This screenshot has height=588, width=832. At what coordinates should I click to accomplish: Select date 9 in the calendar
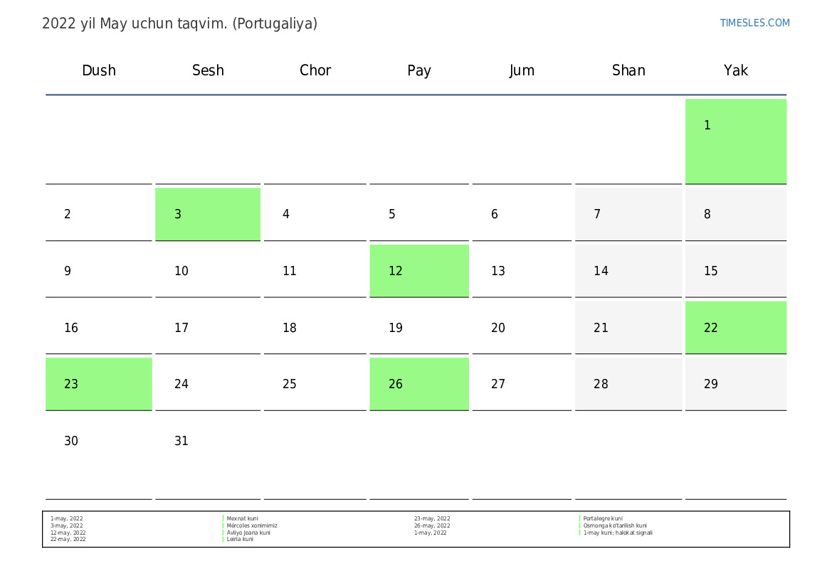click(x=99, y=271)
